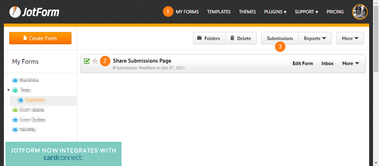This screenshot has height=166, width=379.
Task: Click the Create Form button
Action: (x=40, y=38)
